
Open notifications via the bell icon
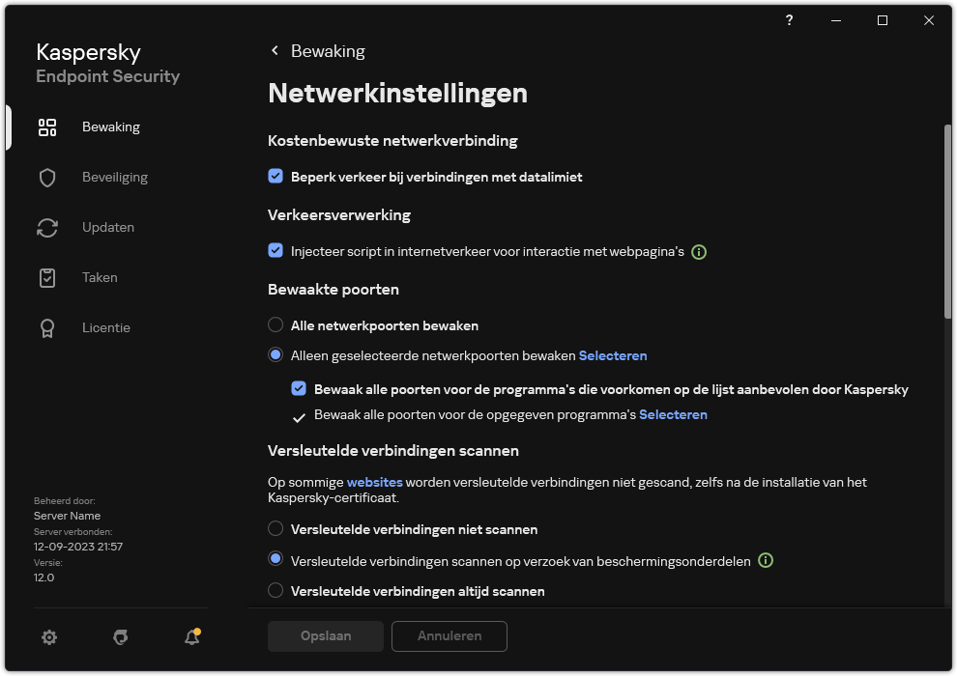point(191,637)
